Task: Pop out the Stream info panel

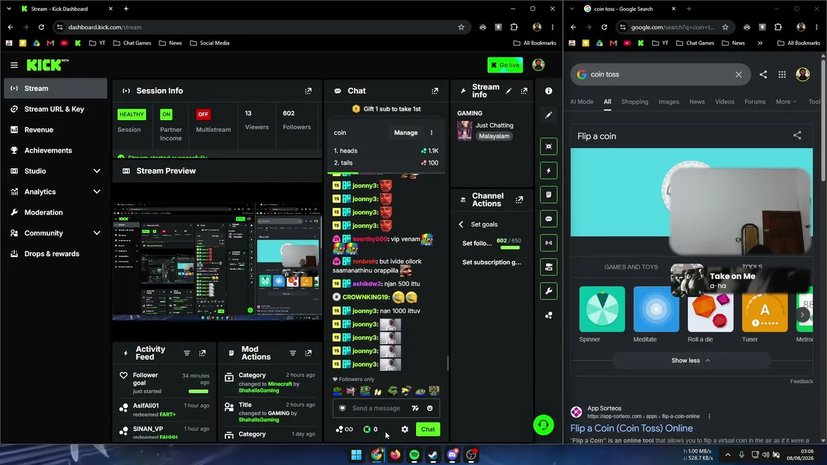Action: click(524, 91)
